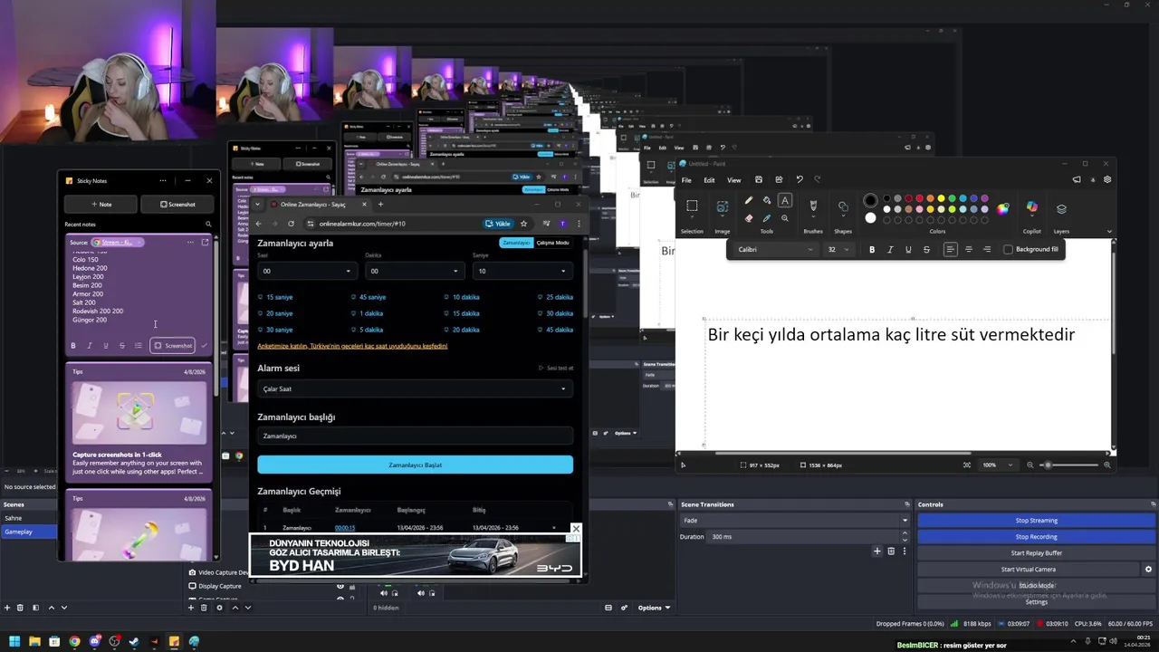The width and height of the screenshot is (1159, 652).
Task: Reload the Chrome page
Action: (x=291, y=224)
